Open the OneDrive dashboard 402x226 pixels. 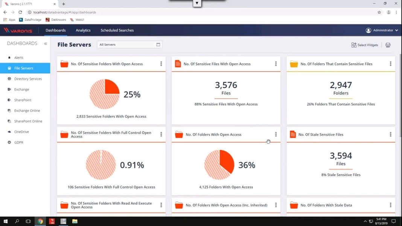pos(23,131)
